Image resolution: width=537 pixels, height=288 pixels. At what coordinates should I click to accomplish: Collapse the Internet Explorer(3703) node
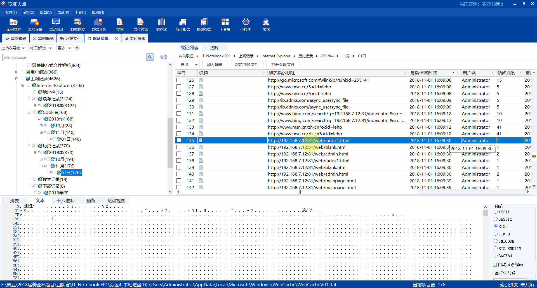coord(23,85)
